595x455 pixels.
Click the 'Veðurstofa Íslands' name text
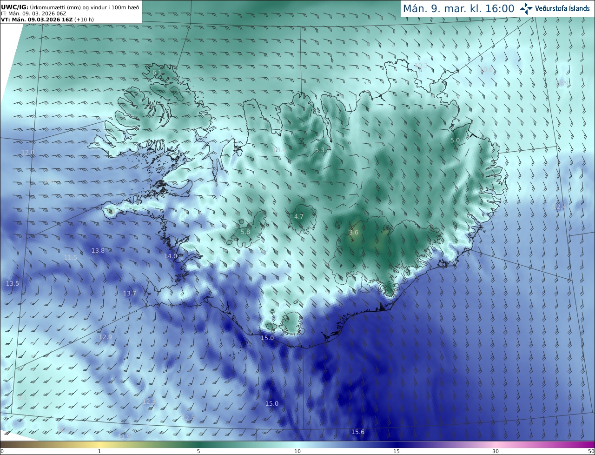pos(562,8)
